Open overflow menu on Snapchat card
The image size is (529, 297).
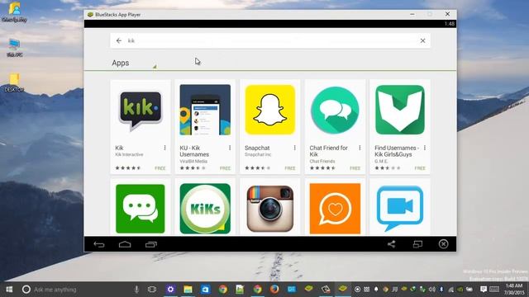tap(295, 148)
